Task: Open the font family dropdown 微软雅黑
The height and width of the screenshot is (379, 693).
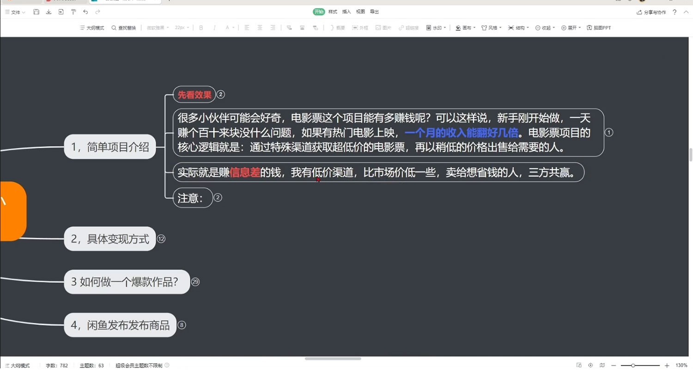Action: coord(158,28)
